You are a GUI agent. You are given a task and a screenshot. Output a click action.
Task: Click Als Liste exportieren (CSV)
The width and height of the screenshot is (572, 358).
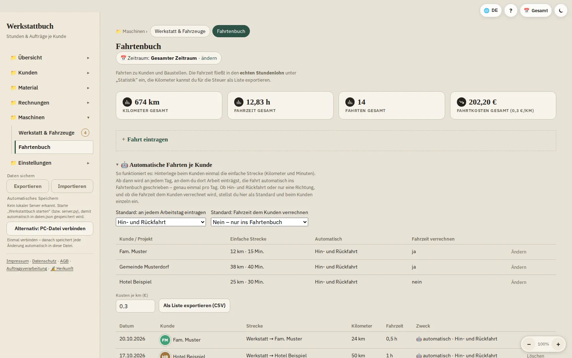[194, 306]
